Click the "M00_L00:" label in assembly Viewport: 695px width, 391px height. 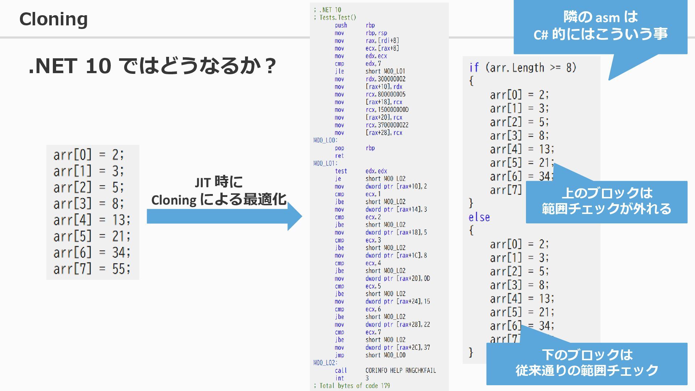(x=325, y=140)
